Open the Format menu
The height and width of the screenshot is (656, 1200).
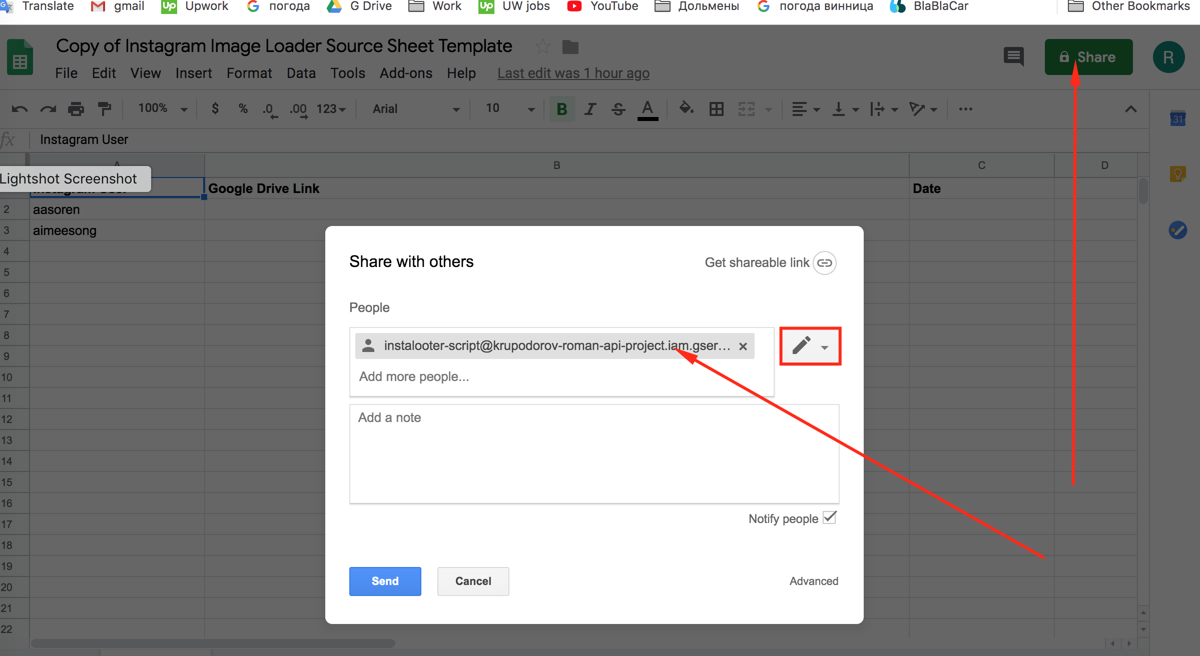[x=249, y=73]
